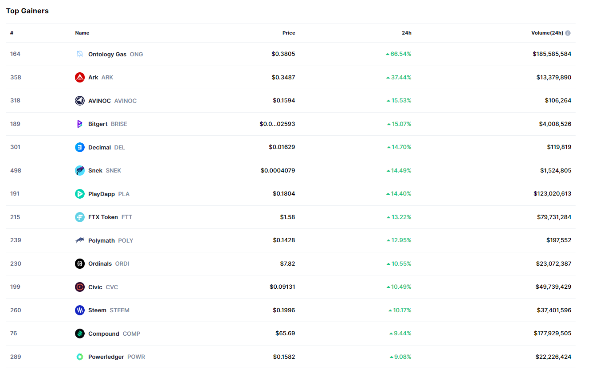This screenshot has width=600, height=369.
Task: Click the purple Bitgert logo icon
Action: pos(79,124)
